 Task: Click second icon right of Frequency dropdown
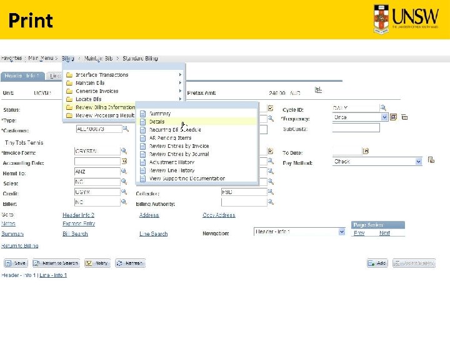404,117
